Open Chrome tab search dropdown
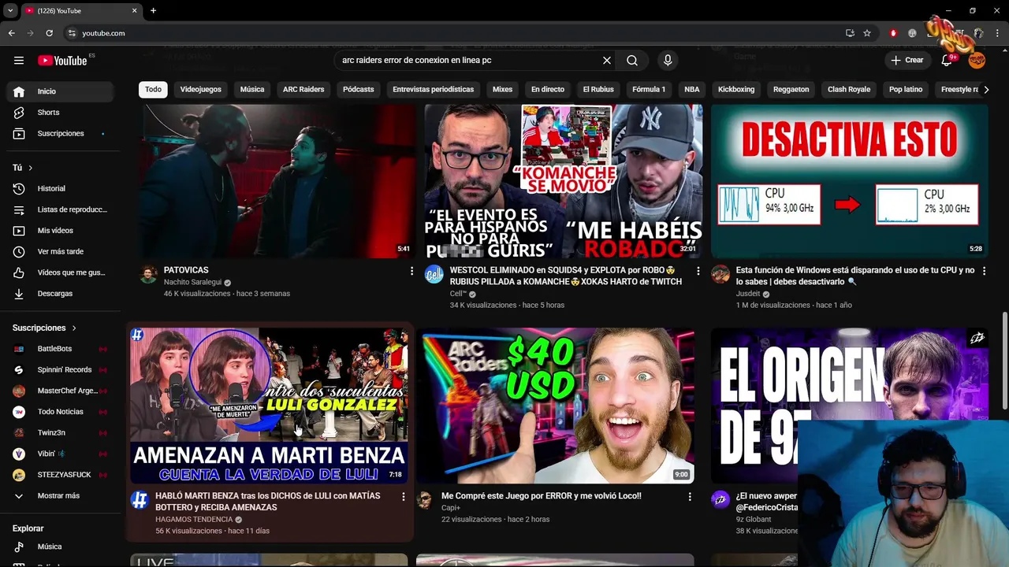The width and height of the screenshot is (1009, 567). click(x=10, y=11)
